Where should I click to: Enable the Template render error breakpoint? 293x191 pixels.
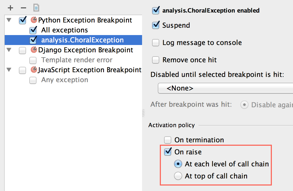33,60
